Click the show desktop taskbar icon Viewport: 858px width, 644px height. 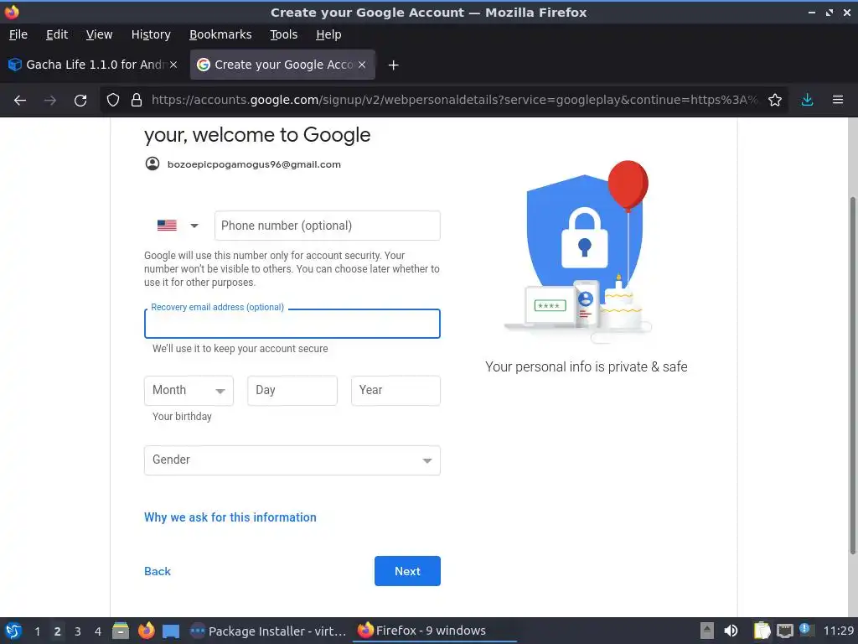tap(171, 631)
